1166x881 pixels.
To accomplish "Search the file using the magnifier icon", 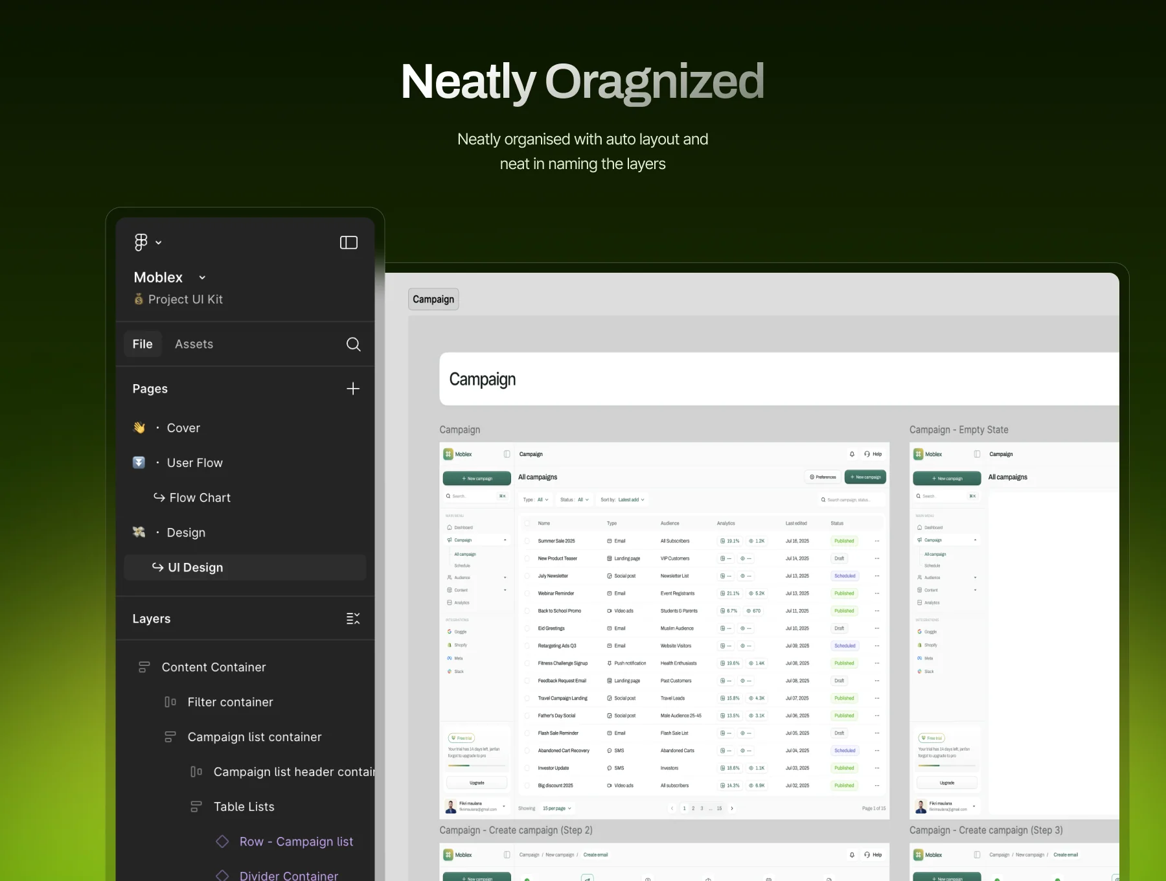I will click(353, 344).
